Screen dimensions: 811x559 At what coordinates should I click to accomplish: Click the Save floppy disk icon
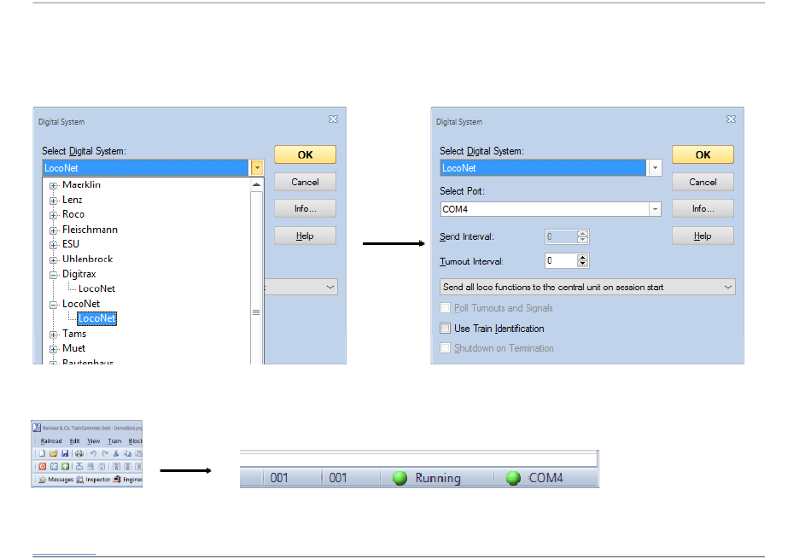point(65,453)
